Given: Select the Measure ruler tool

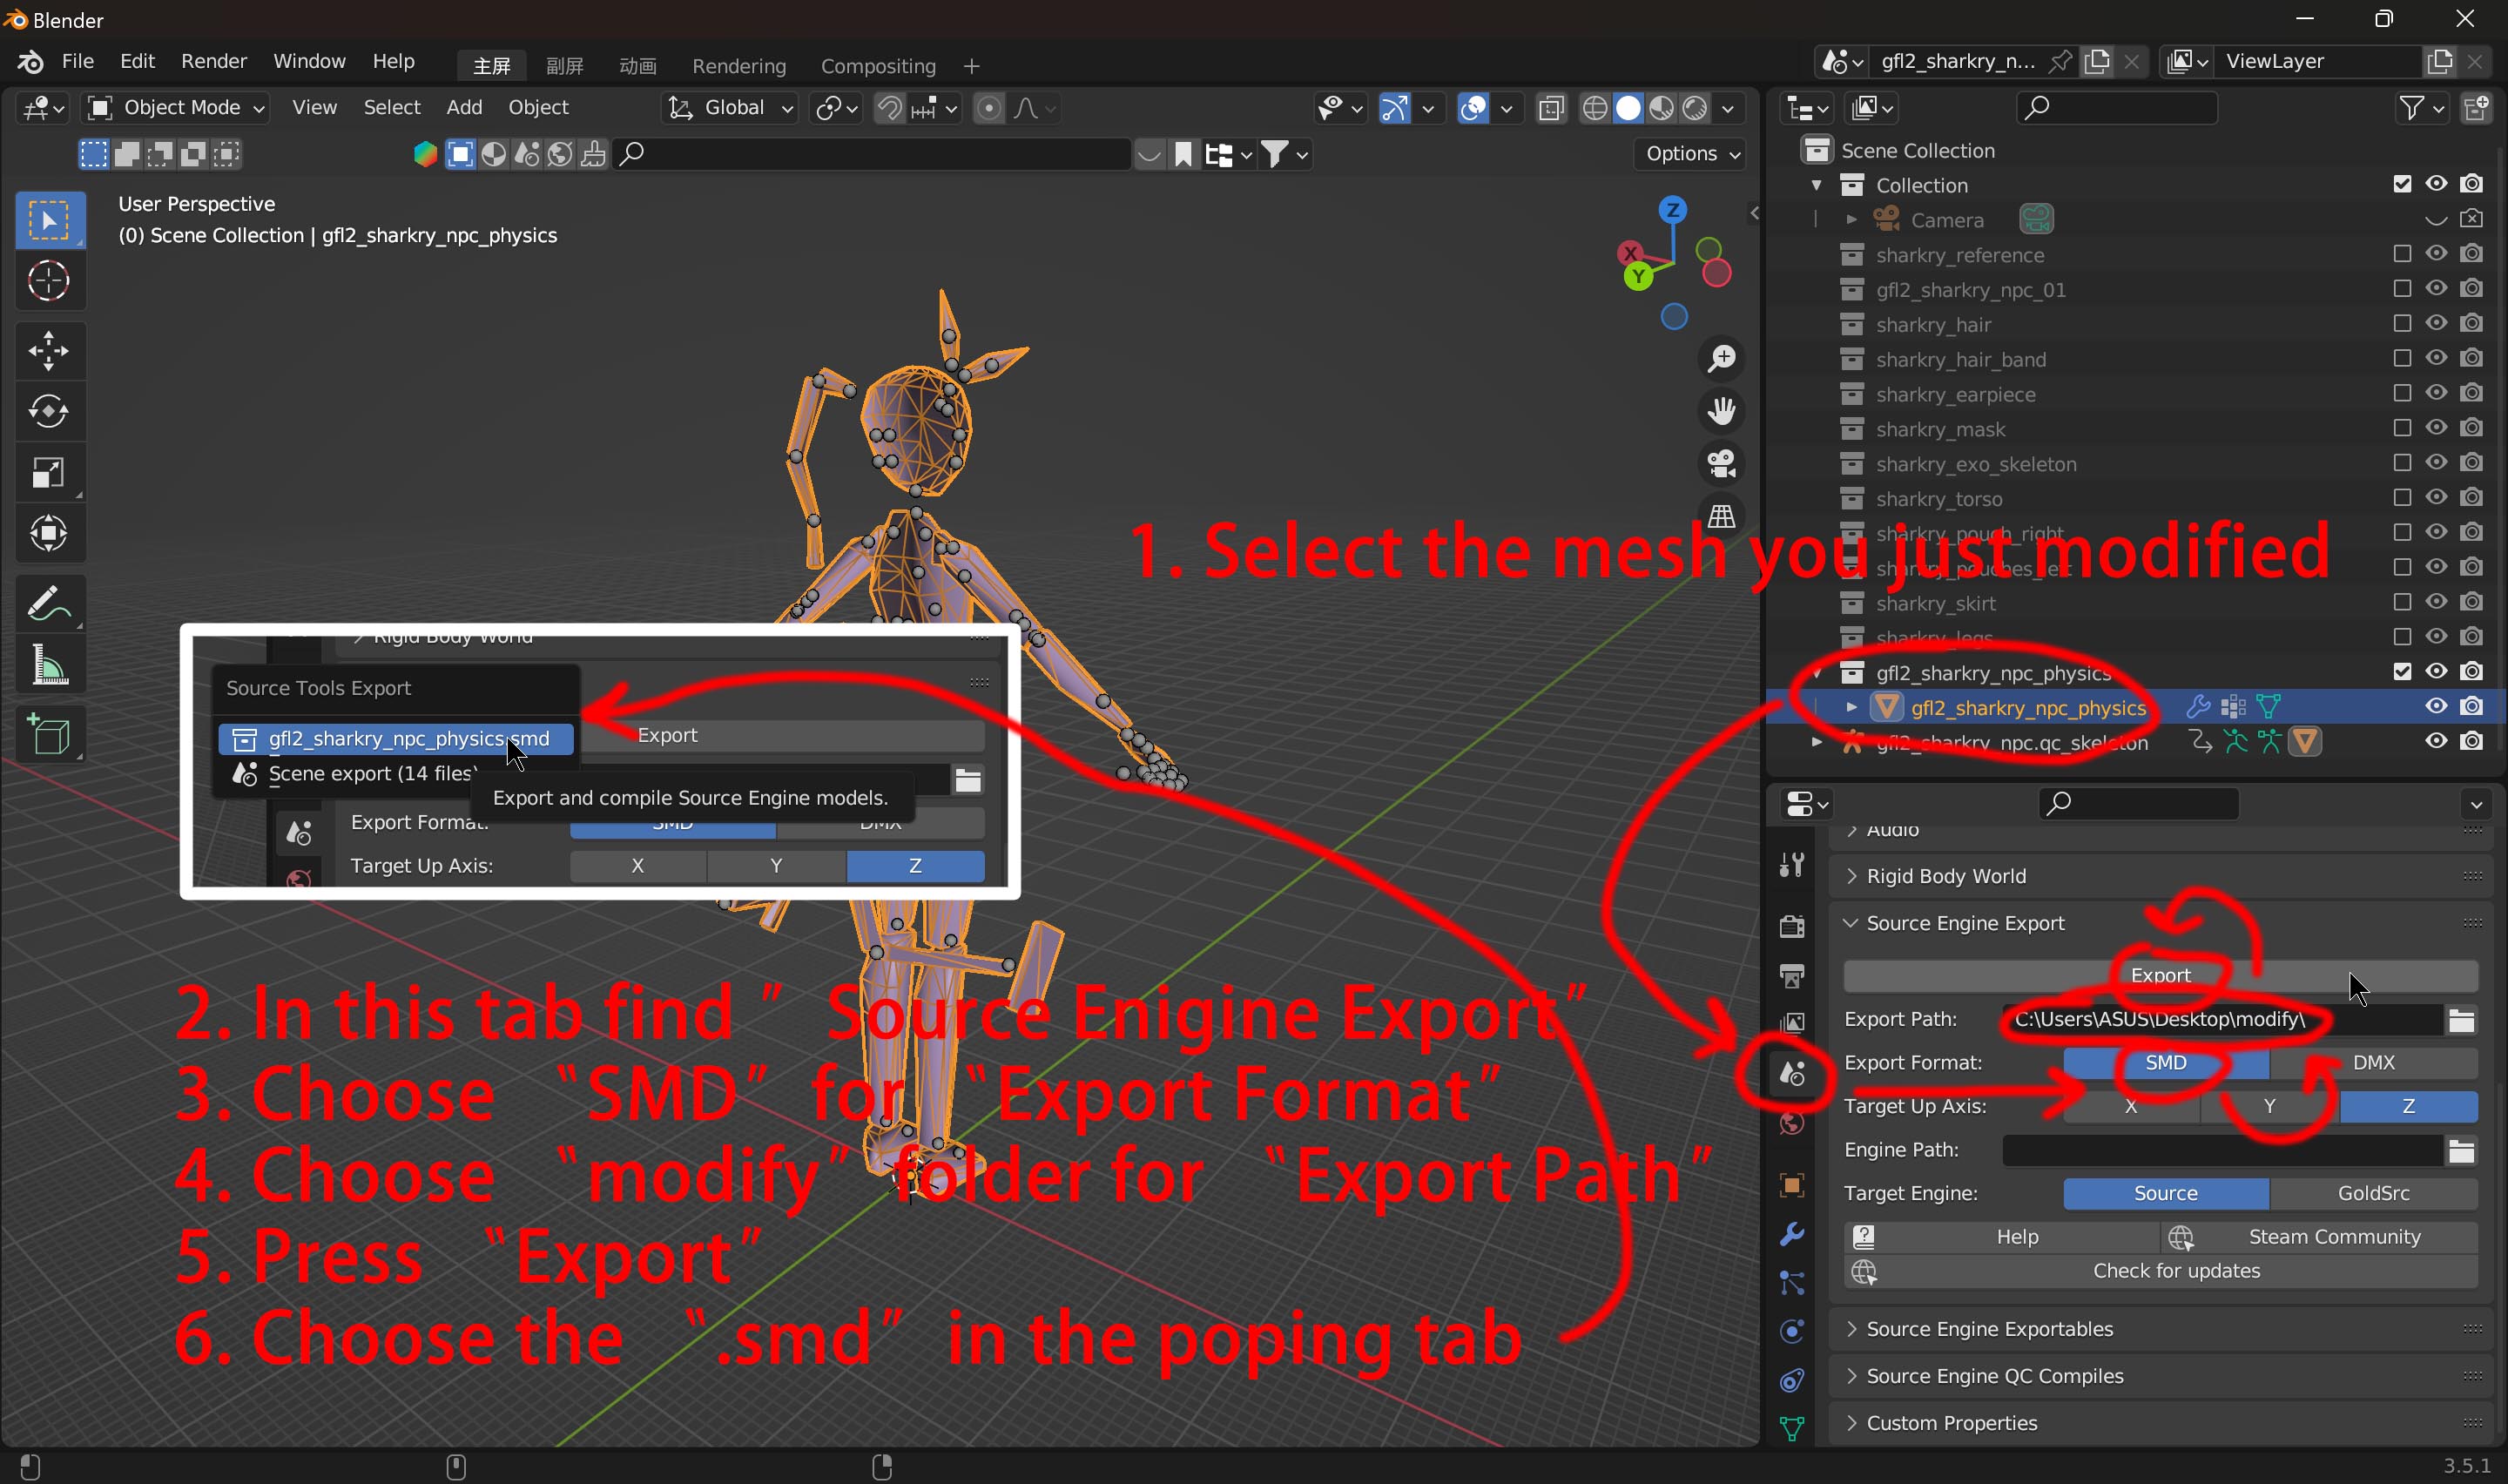Looking at the screenshot, I should (x=48, y=665).
